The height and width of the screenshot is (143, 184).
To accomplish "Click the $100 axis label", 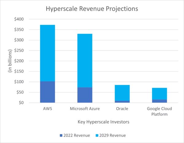I will coord(19,82).
